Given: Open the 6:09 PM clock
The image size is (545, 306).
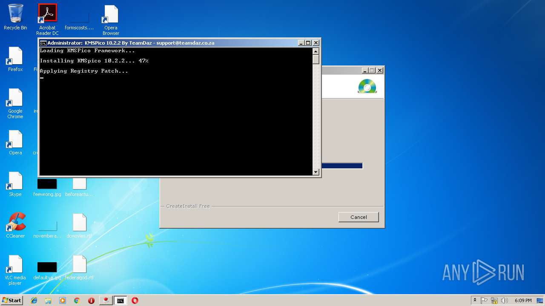Looking at the screenshot, I should coord(523,300).
